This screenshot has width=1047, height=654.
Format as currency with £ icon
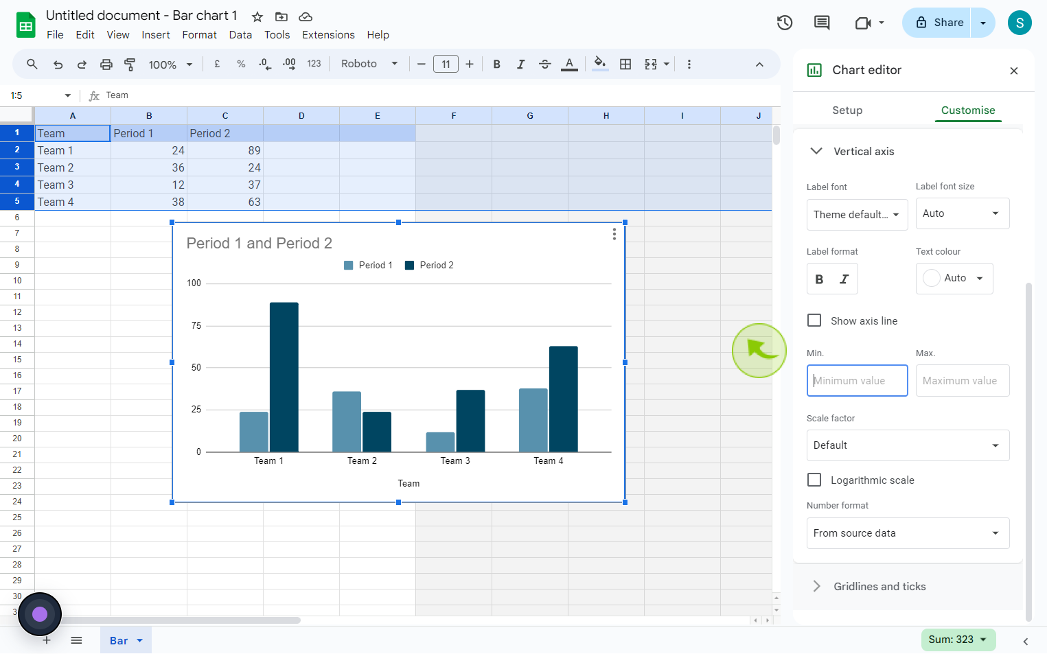tap(217, 64)
